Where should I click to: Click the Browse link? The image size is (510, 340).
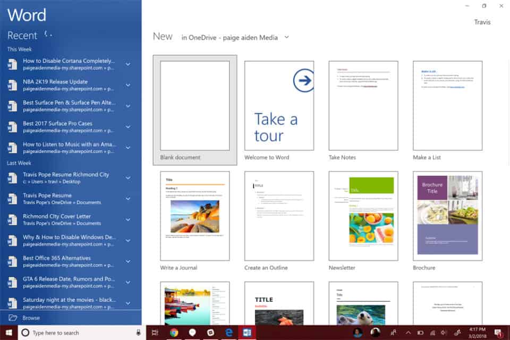point(31,318)
